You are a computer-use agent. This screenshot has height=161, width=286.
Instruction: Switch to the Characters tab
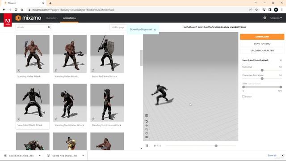point(52,18)
